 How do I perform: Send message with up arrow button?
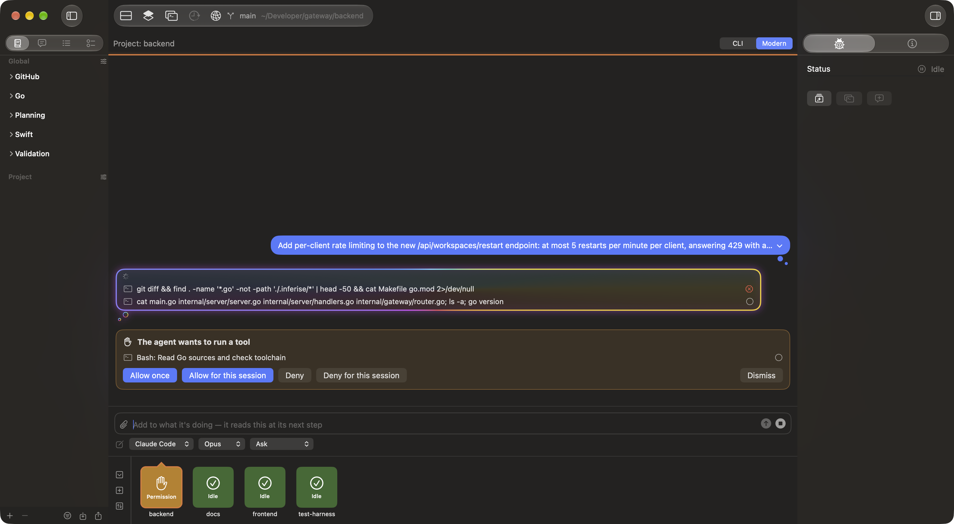point(766,423)
